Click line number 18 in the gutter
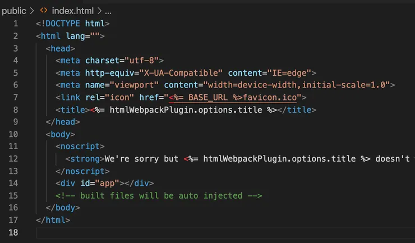 click(x=13, y=232)
